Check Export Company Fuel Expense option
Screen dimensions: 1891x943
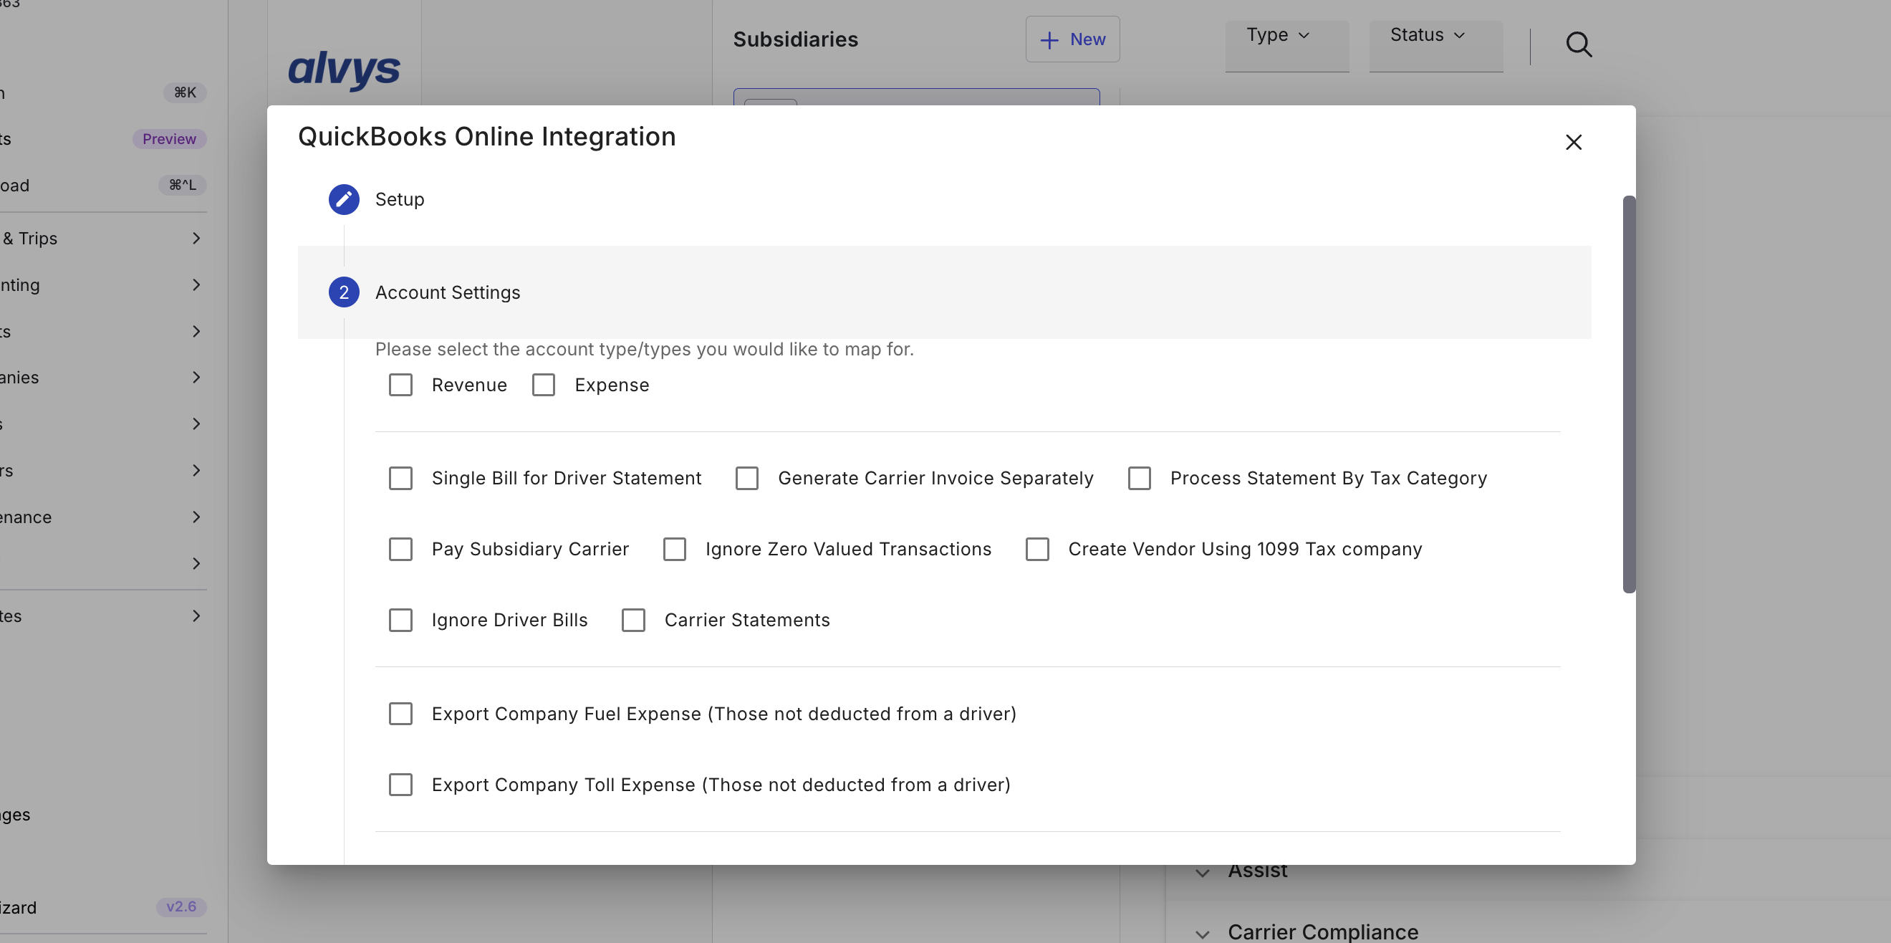pos(400,714)
